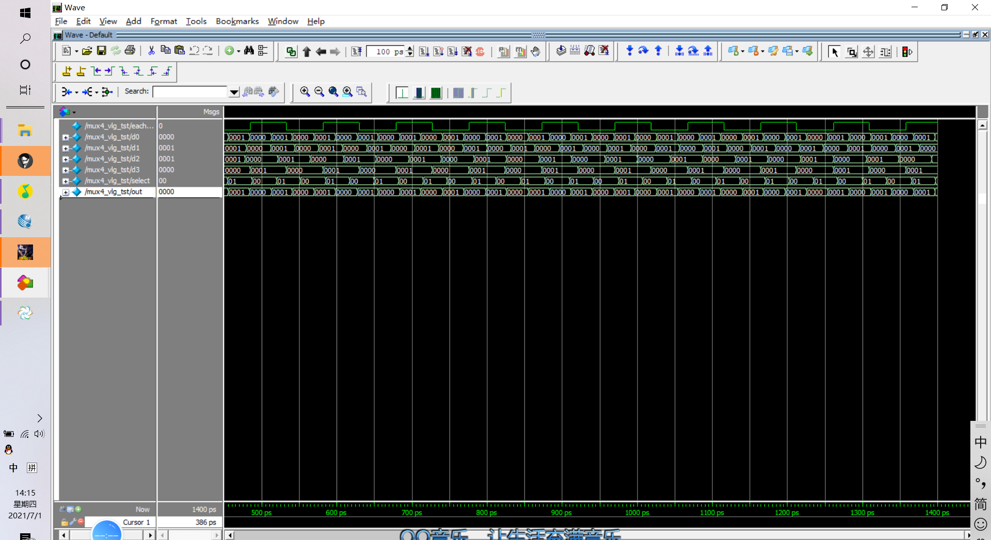Toggle the first wave display format button
The image size is (991, 540).
click(x=402, y=92)
